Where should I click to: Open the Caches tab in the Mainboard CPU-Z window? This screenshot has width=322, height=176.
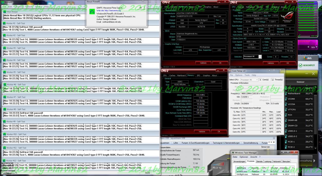[173, 7]
